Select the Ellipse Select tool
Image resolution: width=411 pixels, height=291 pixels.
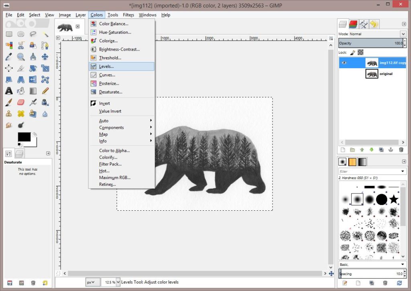(x=21, y=34)
